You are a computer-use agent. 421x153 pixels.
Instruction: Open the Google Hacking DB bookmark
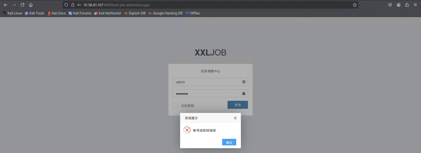tap(165, 13)
